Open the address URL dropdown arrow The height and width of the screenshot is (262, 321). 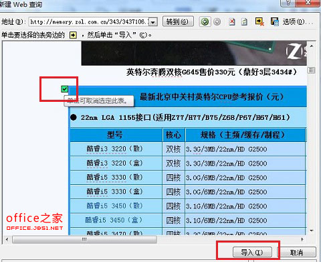(153, 22)
